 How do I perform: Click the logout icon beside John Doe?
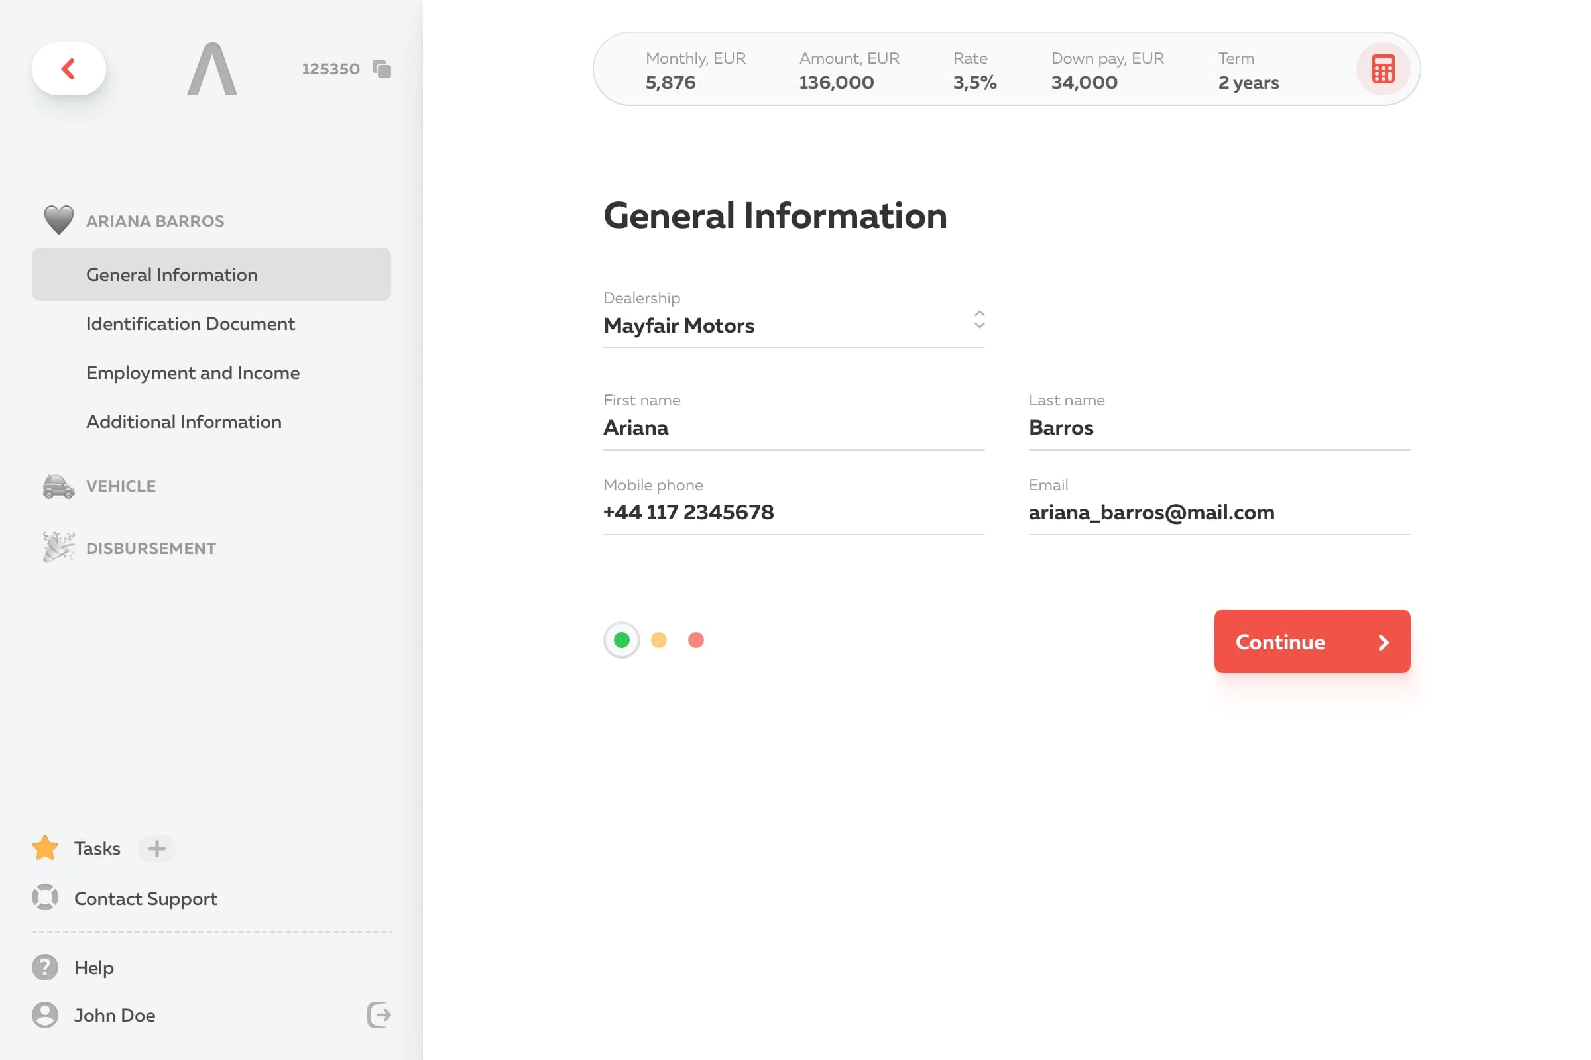379,1015
